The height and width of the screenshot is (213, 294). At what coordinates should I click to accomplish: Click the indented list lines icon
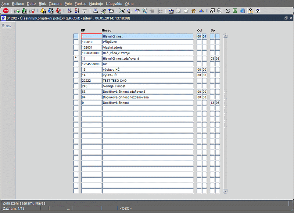tap(152, 11)
